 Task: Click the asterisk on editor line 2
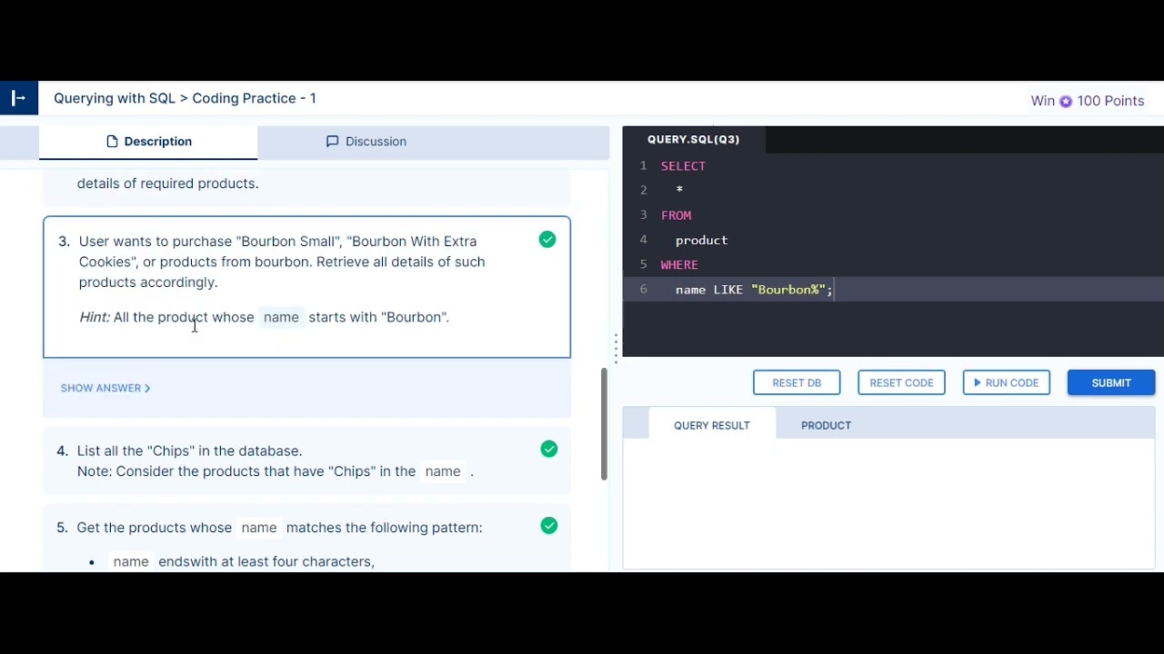coord(679,190)
